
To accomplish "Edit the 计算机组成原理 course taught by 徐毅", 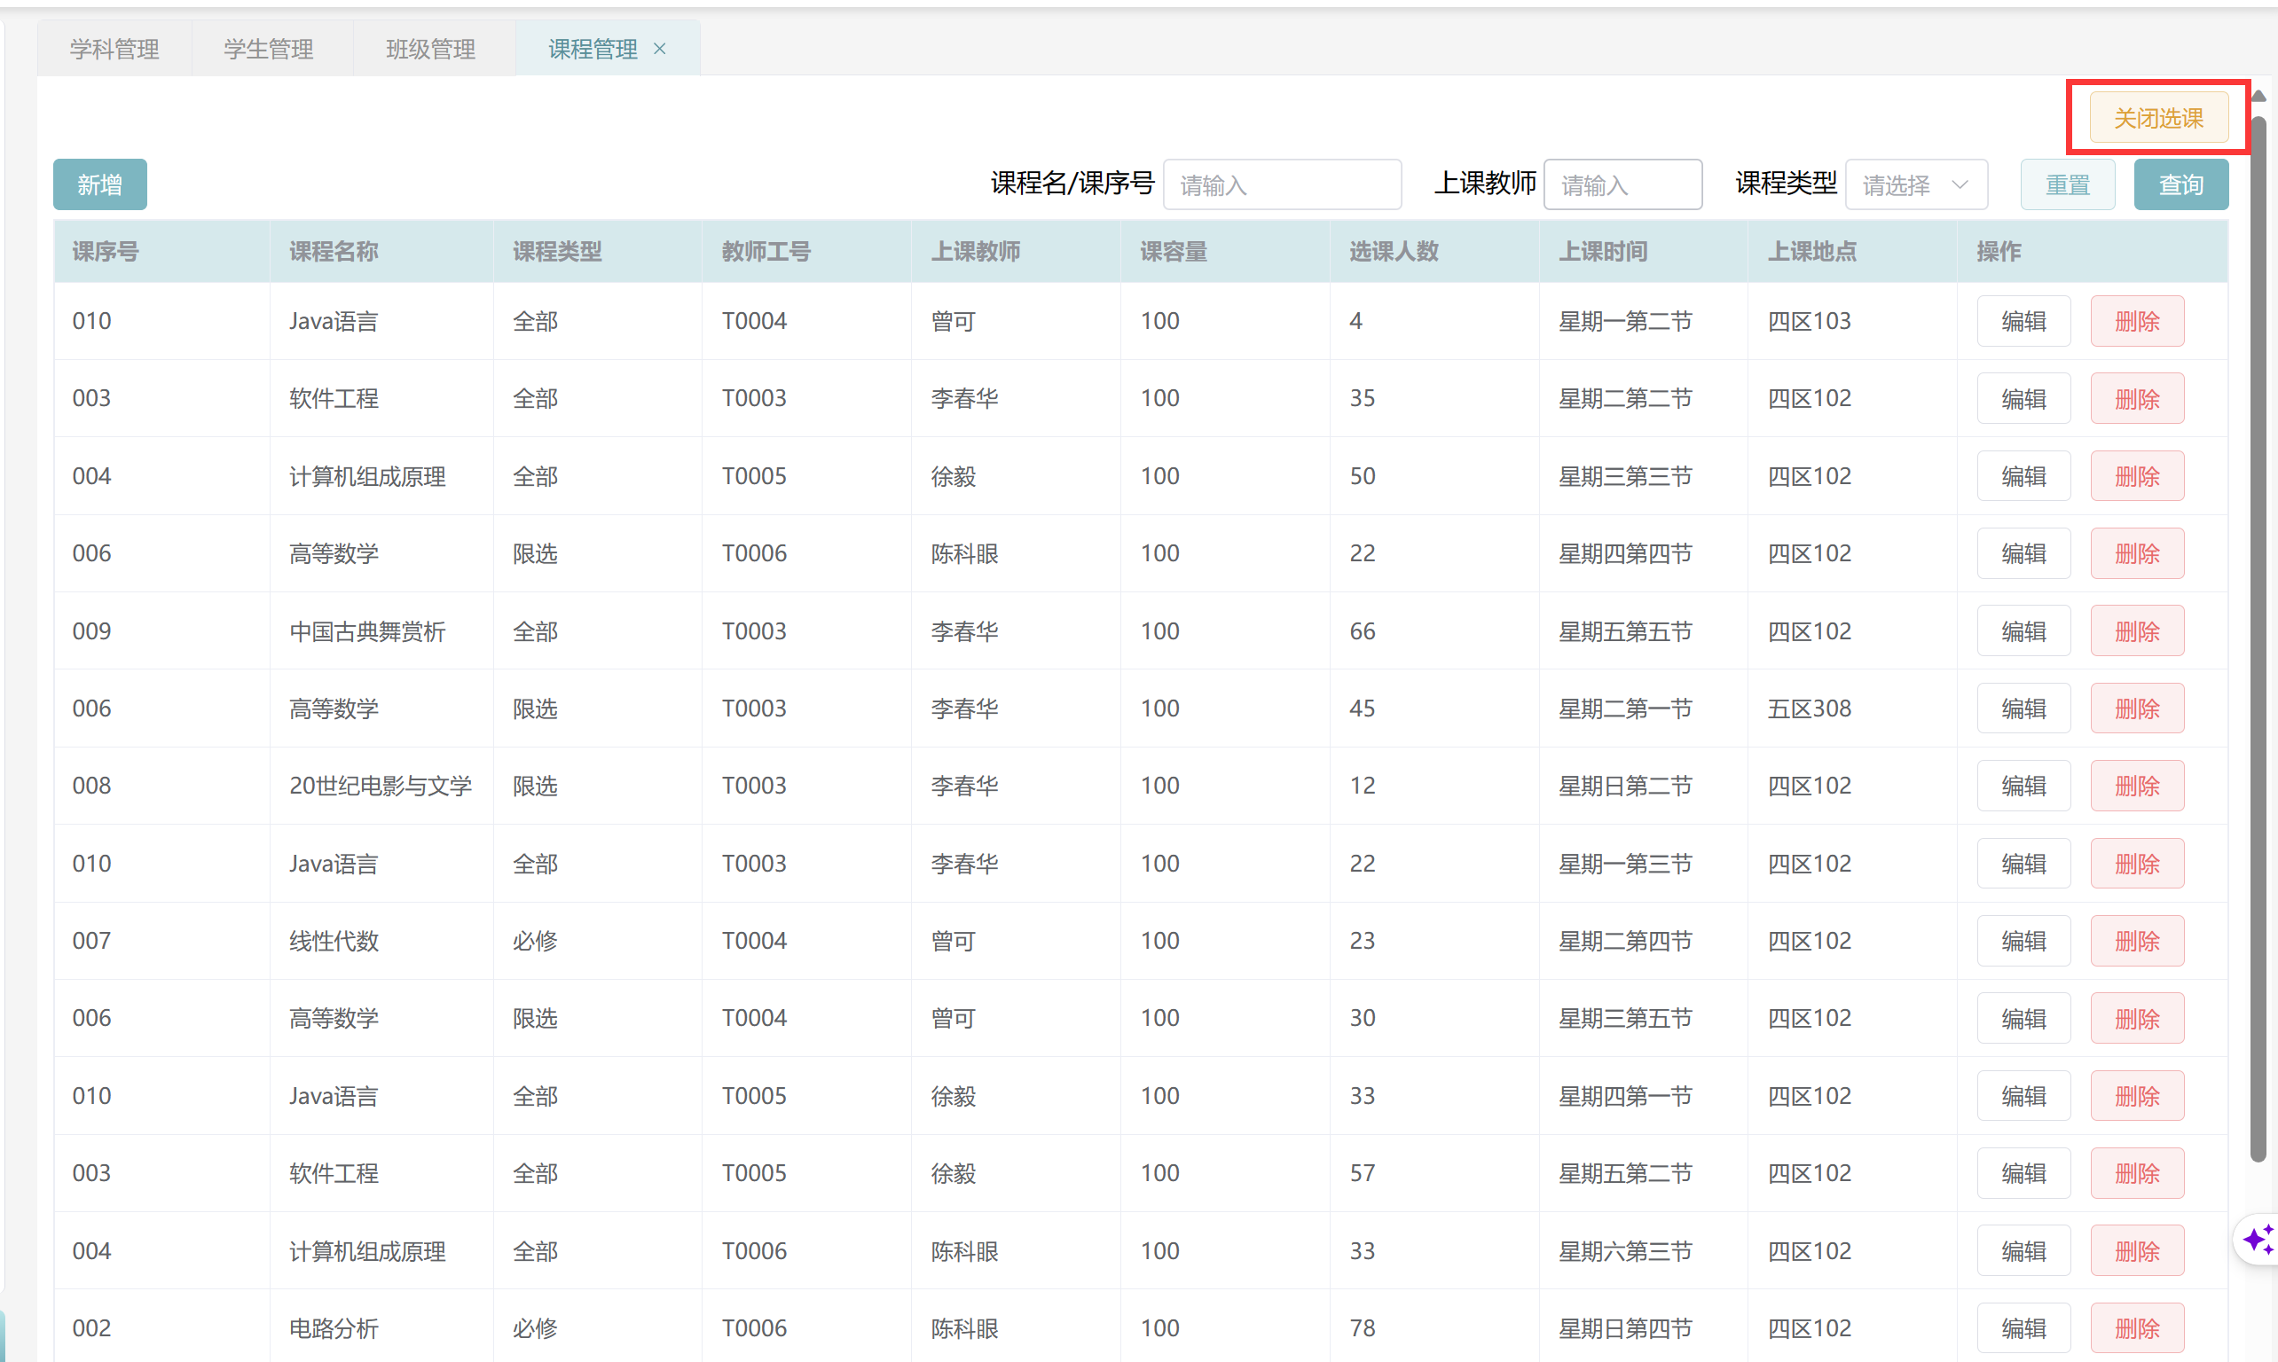I will (2023, 476).
